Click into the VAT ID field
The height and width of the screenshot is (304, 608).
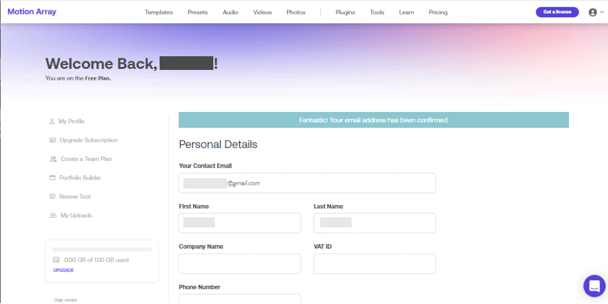(374, 264)
